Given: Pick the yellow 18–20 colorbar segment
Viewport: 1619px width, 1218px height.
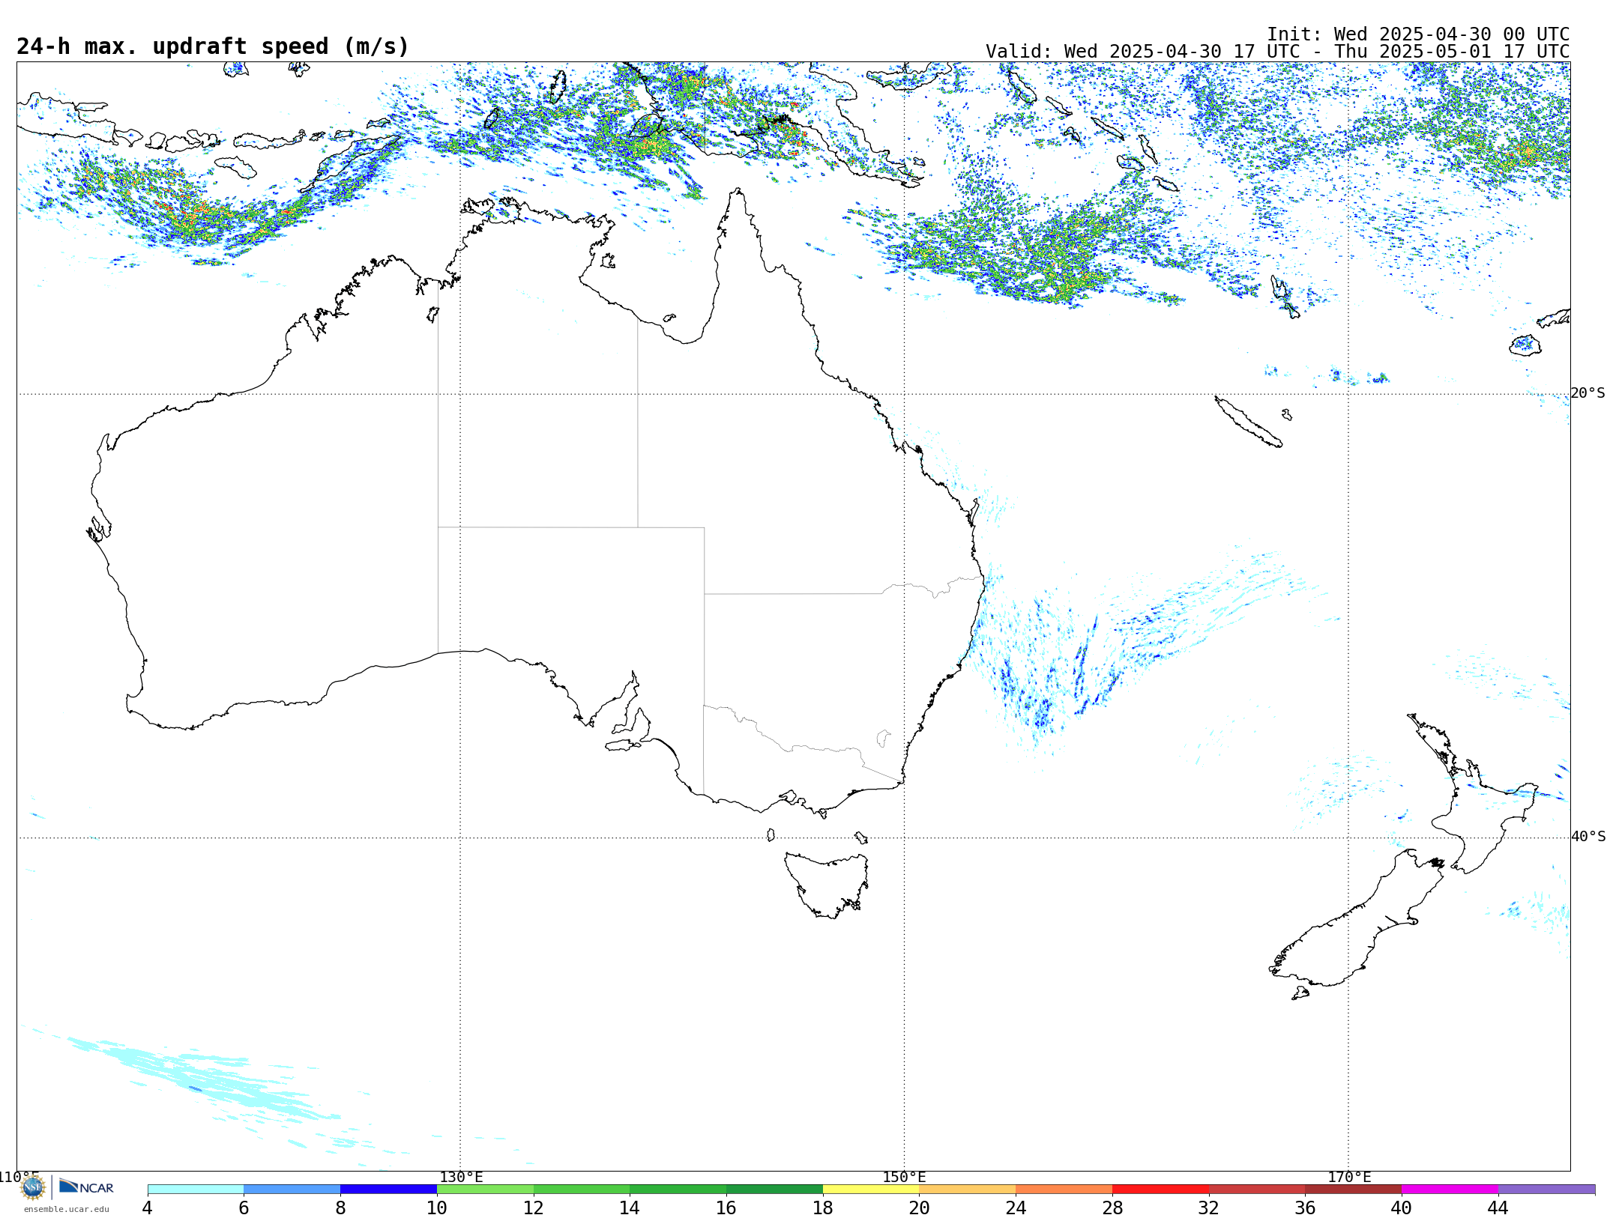Looking at the screenshot, I should click(x=871, y=1190).
